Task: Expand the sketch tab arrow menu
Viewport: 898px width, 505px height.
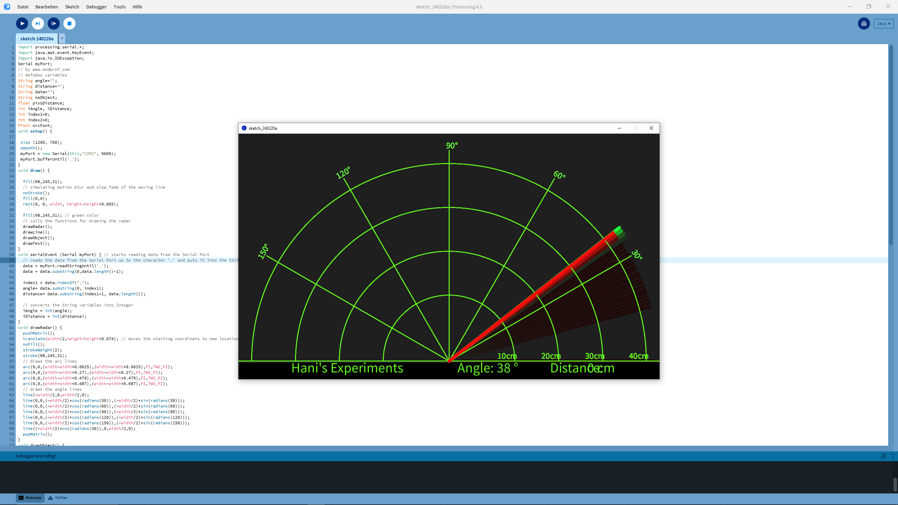Action: click(x=62, y=39)
